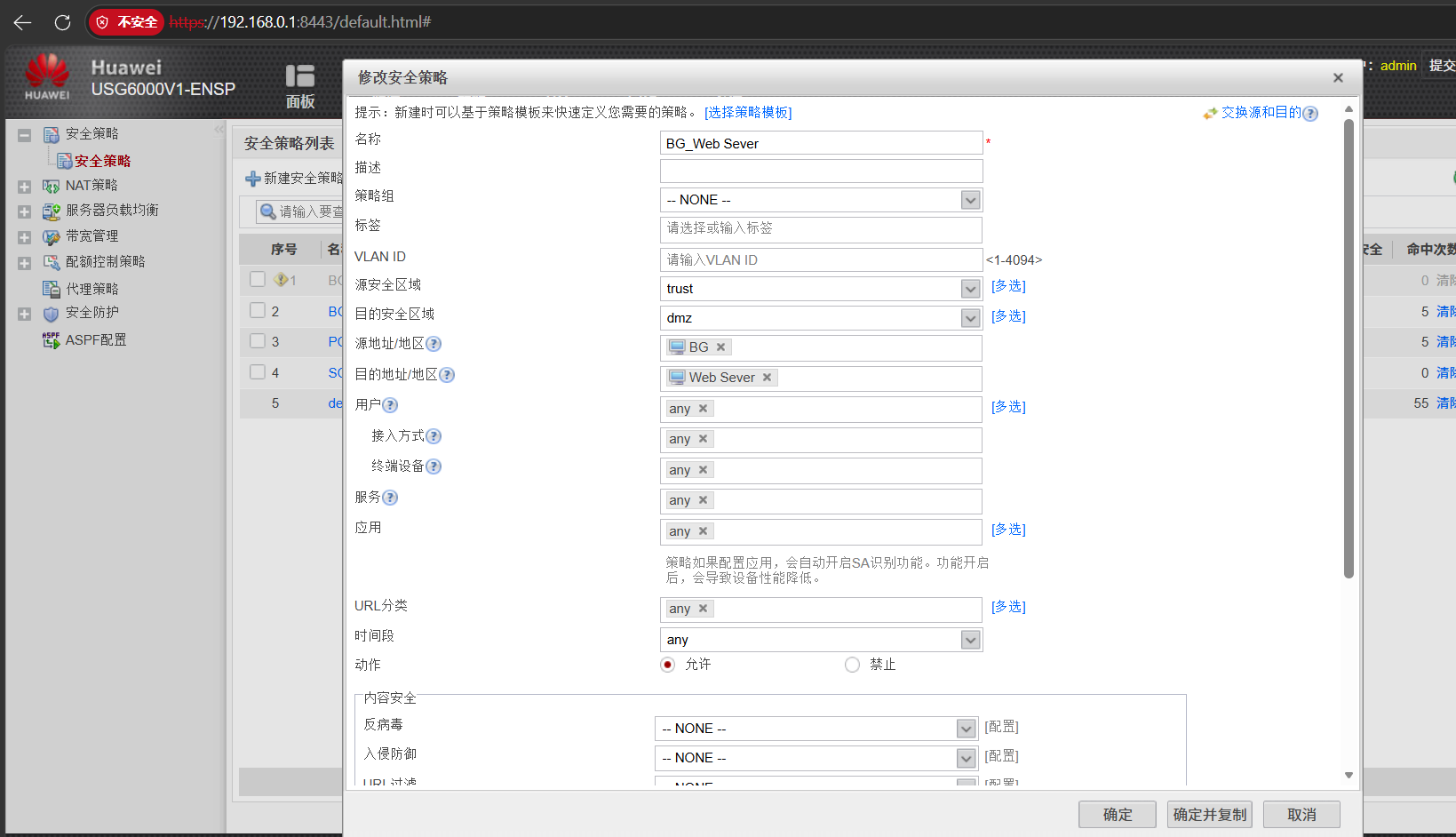Open the 策略组 dropdown
The height and width of the screenshot is (837, 1456).
coord(970,200)
